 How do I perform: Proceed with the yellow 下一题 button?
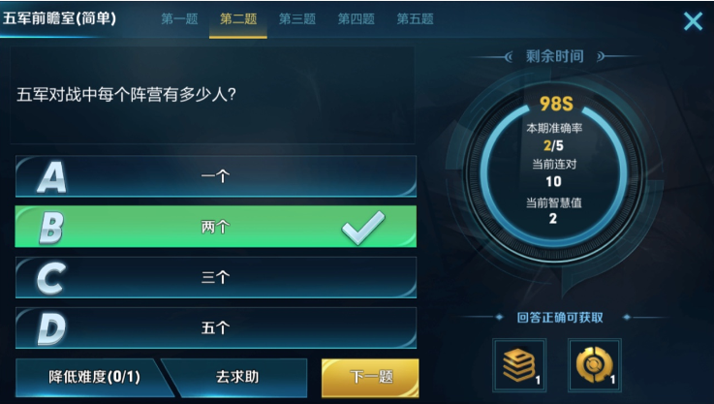pos(370,377)
